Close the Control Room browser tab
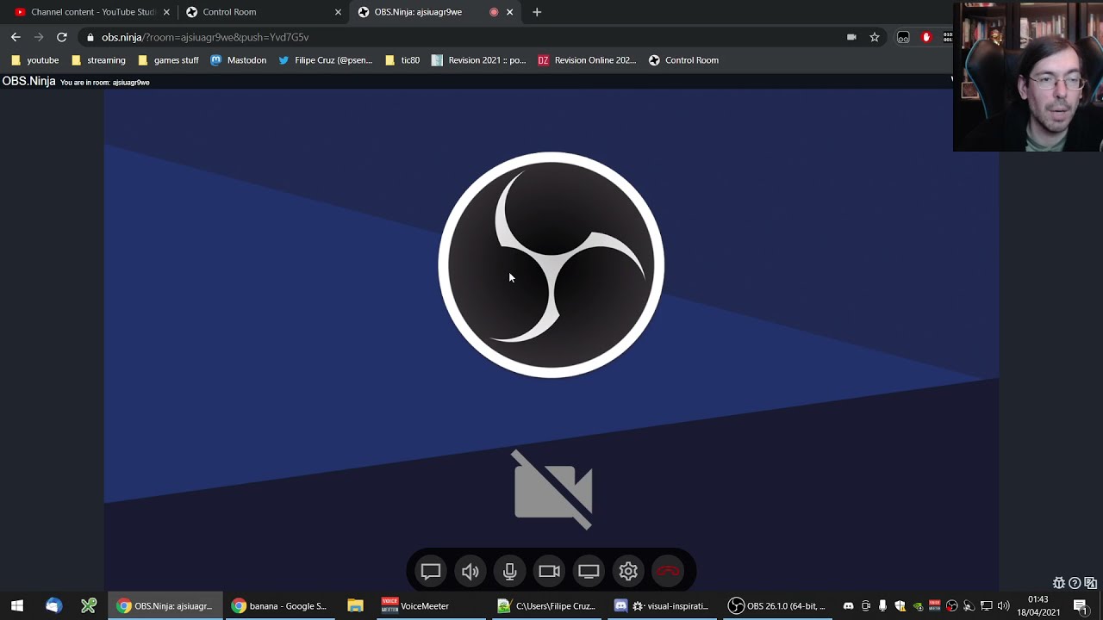 [x=338, y=12]
